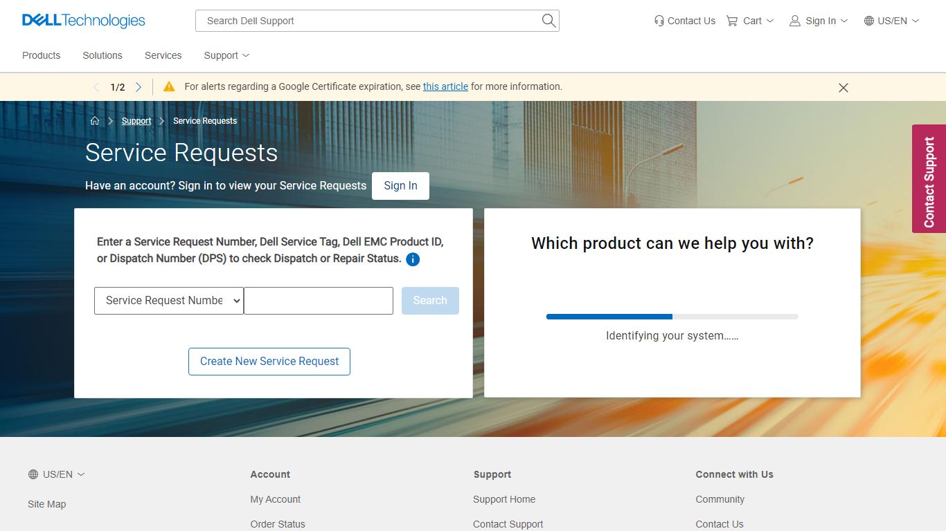Click the footer 'Account' heading
The image size is (946, 531).
270,474
